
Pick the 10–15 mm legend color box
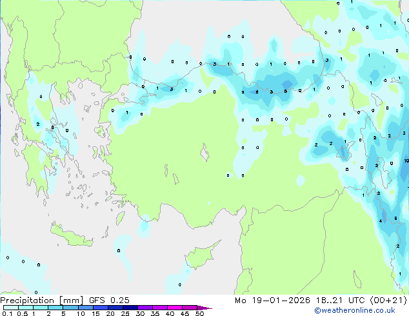pos(85,308)
